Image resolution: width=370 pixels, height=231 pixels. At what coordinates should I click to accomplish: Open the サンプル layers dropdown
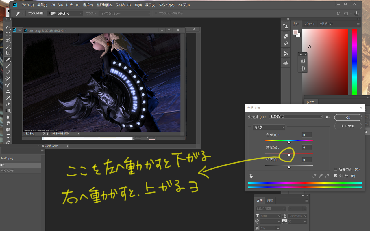tap(125, 14)
